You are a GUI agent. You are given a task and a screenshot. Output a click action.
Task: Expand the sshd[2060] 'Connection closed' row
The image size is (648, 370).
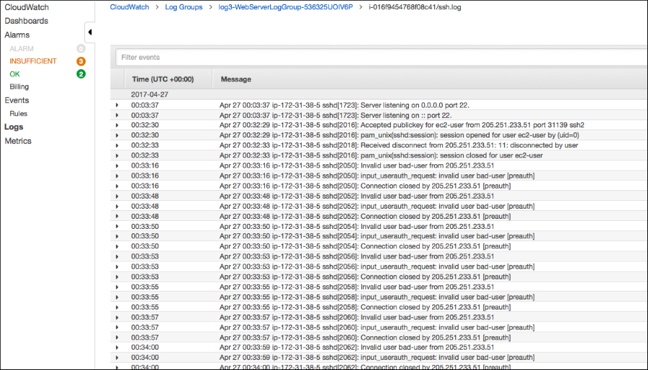click(117, 338)
